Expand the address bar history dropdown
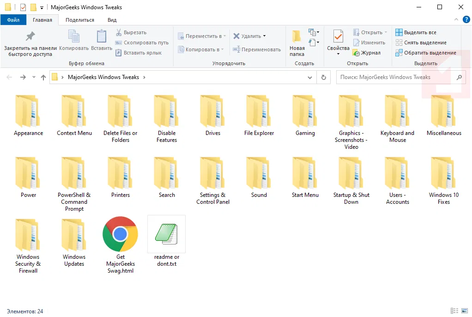 coord(310,78)
